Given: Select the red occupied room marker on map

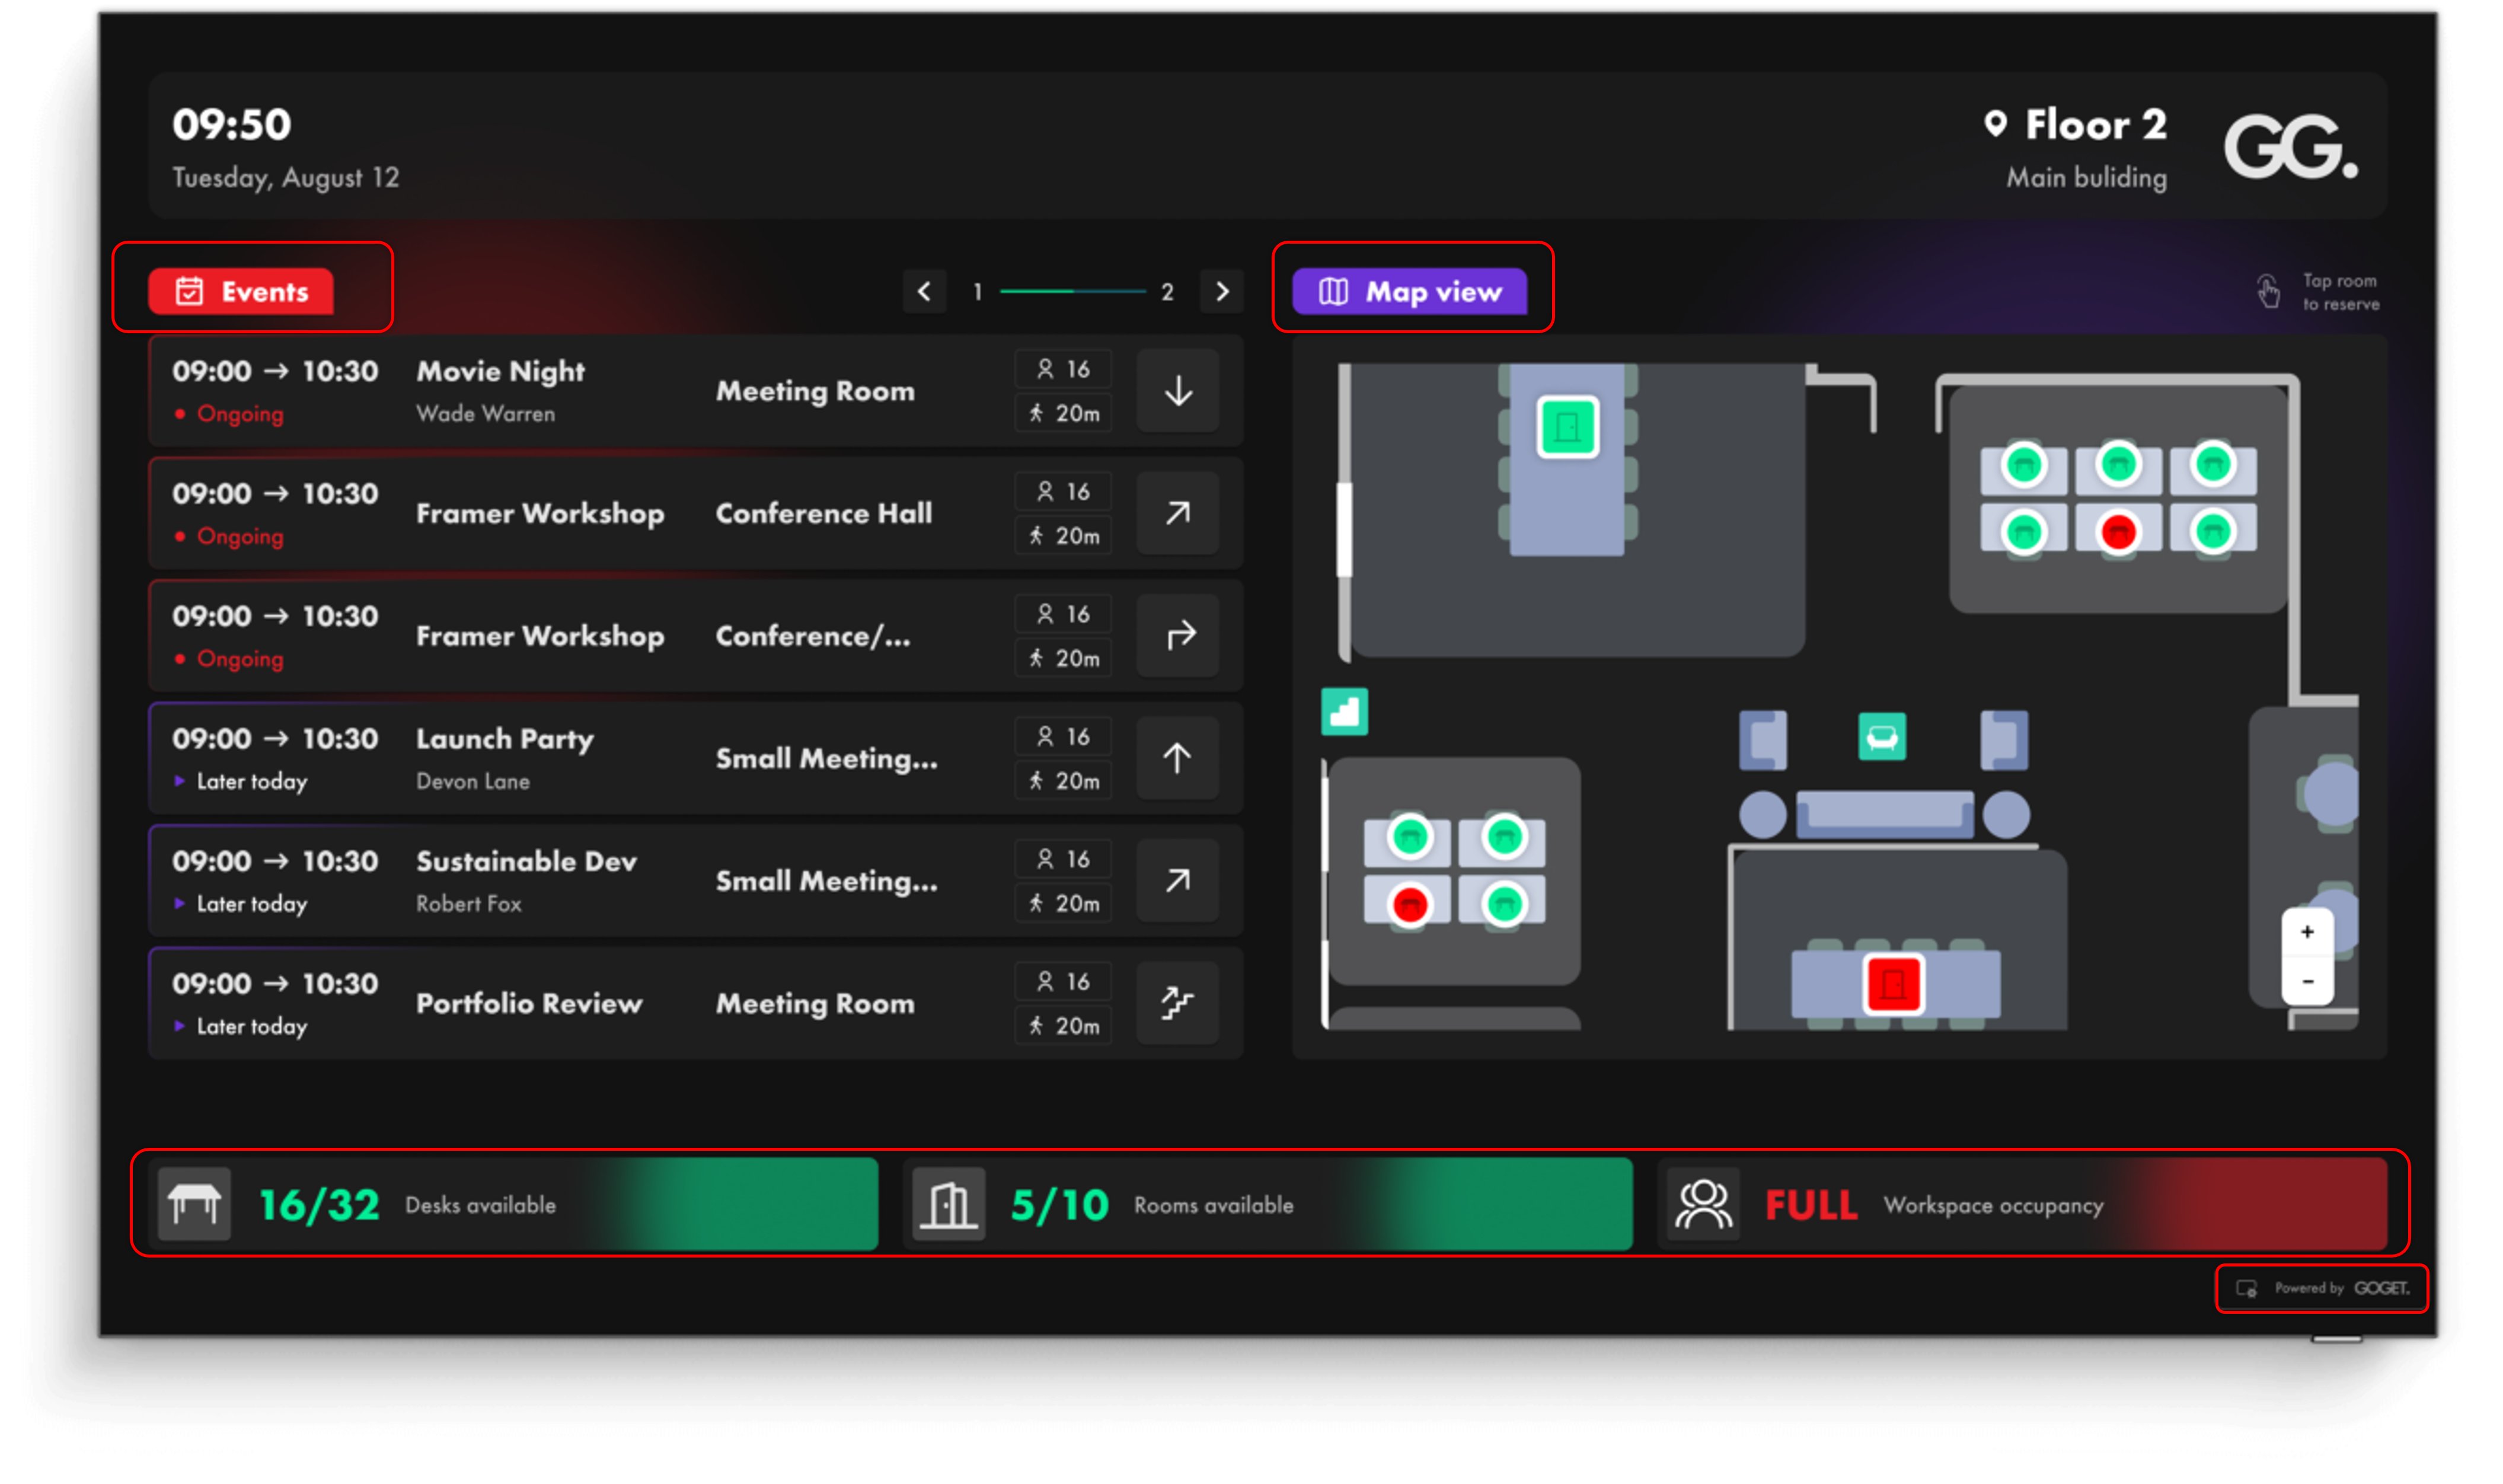Looking at the screenshot, I should [x=1893, y=985].
